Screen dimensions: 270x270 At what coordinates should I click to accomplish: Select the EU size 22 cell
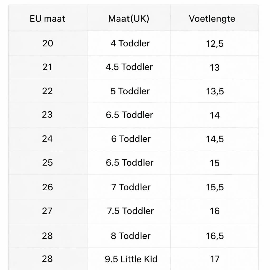[48, 91]
